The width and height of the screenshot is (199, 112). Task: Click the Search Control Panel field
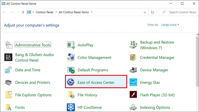click(178, 12)
